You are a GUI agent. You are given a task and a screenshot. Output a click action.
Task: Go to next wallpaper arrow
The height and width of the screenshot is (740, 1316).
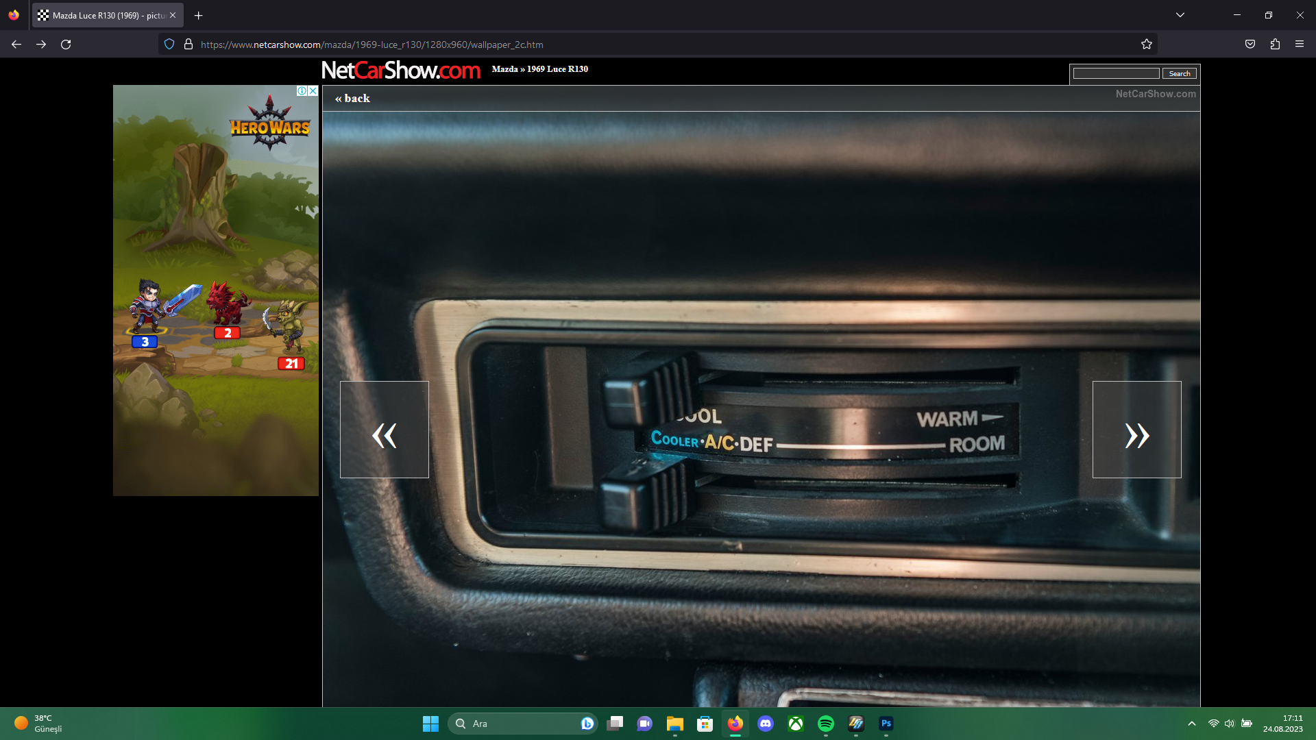[x=1136, y=430]
